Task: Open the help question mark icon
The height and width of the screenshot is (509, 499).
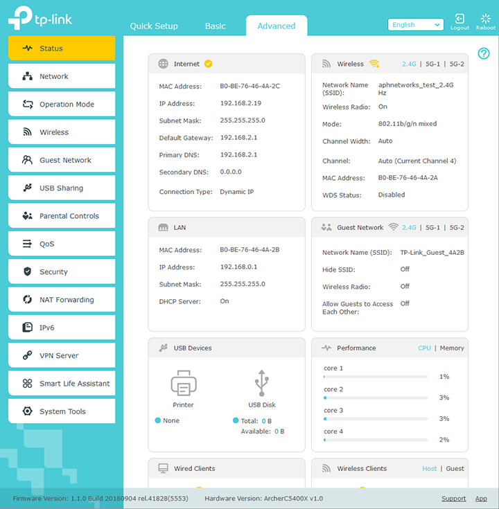Action: pos(484,53)
